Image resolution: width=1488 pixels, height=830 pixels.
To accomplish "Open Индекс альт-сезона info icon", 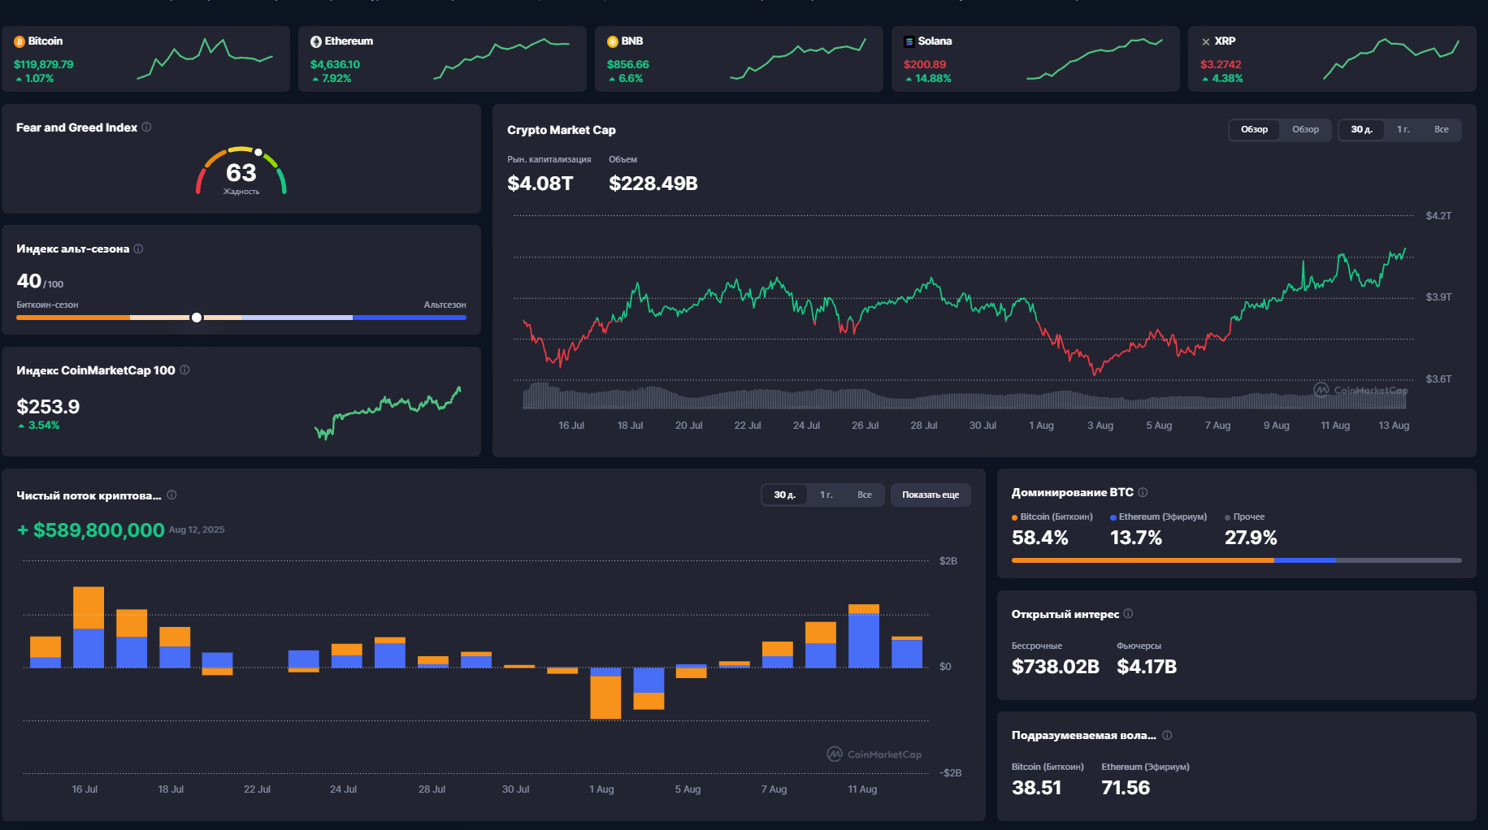I will 138,249.
